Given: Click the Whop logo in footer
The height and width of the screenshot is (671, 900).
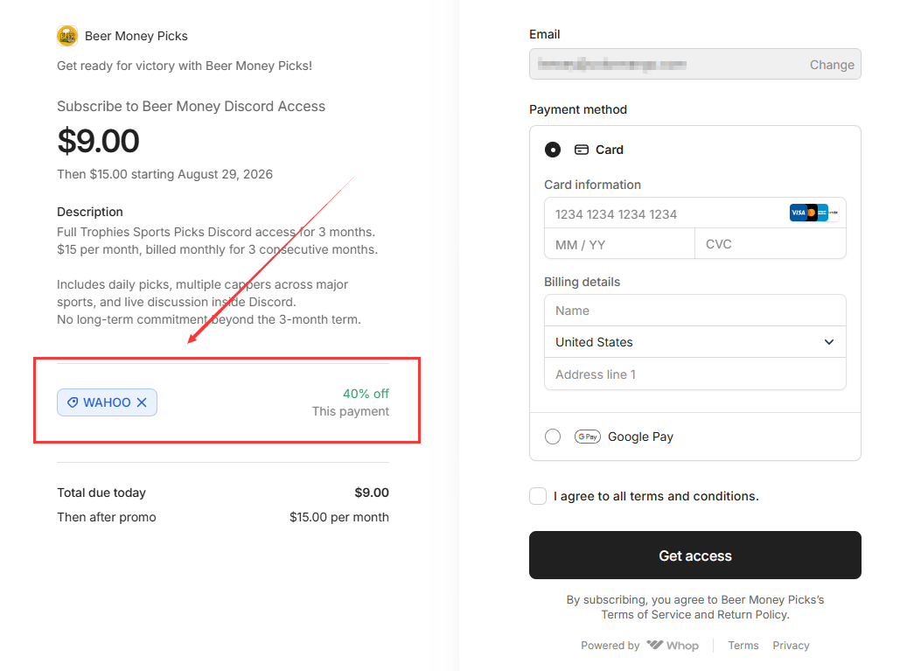Looking at the screenshot, I should tap(673, 645).
